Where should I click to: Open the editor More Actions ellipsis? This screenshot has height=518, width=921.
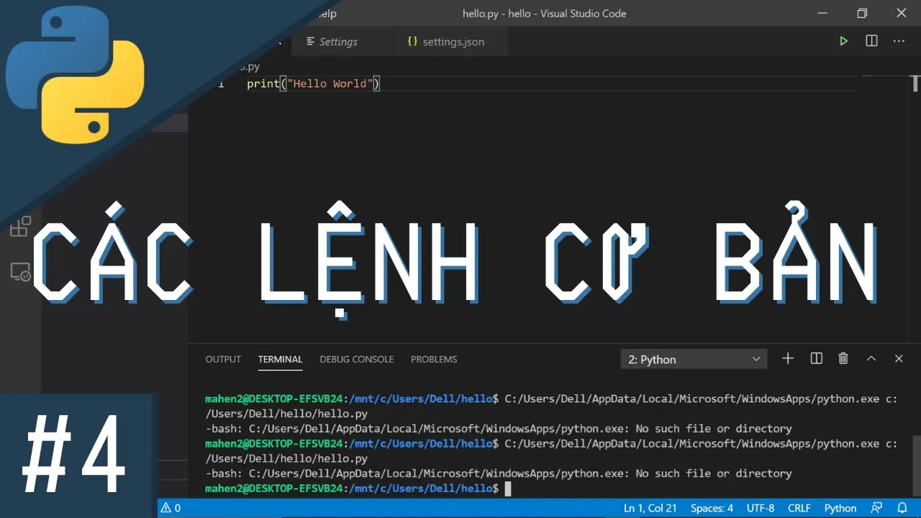pos(899,41)
